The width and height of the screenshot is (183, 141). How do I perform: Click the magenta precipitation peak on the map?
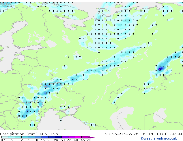(x=160, y=69)
